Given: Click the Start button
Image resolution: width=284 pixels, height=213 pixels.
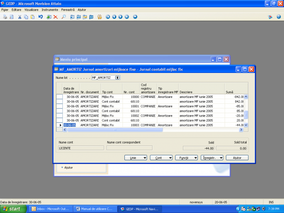Looking at the screenshot, I should pos(13,209).
